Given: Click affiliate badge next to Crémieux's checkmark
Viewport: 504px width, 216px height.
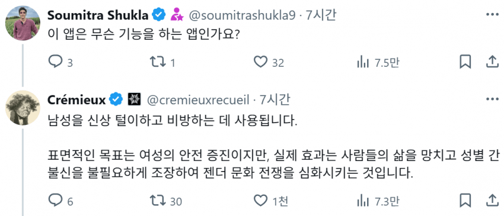Looking at the screenshot, I should pos(133,100).
